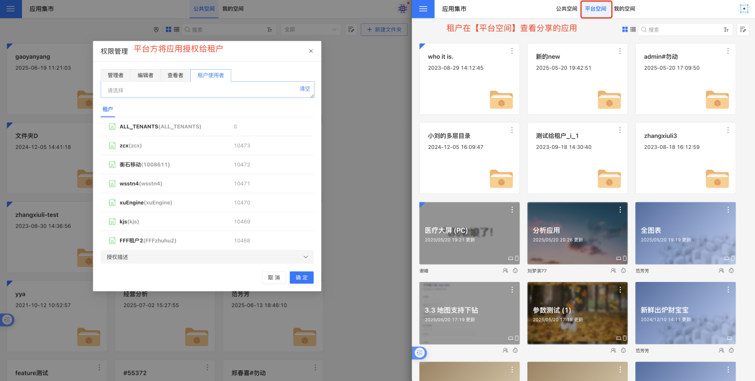This screenshot has width=755, height=381.
Task: Open the 我的空间 tab in right panel
Action: point(624,9)
